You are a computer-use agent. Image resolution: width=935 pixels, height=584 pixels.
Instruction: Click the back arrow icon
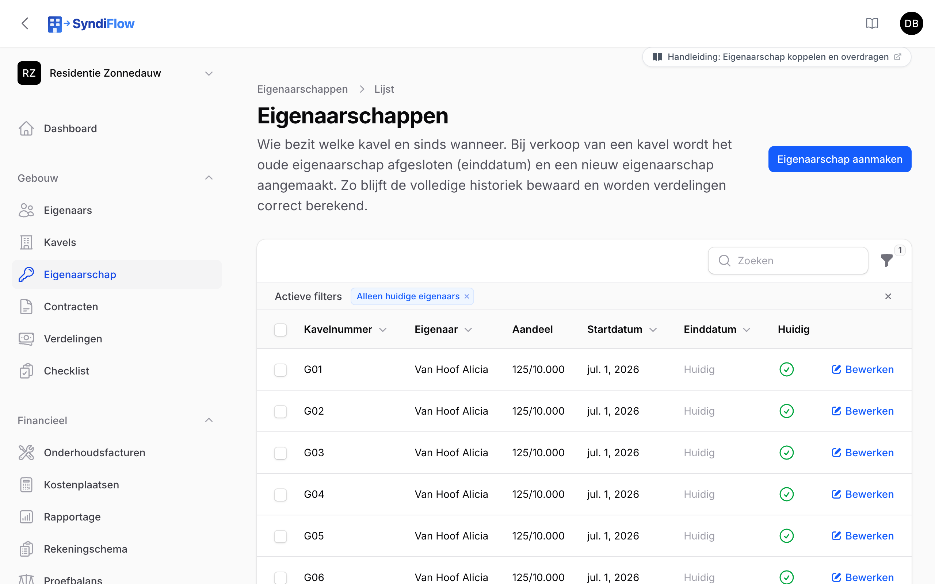(x=25, y=24)
